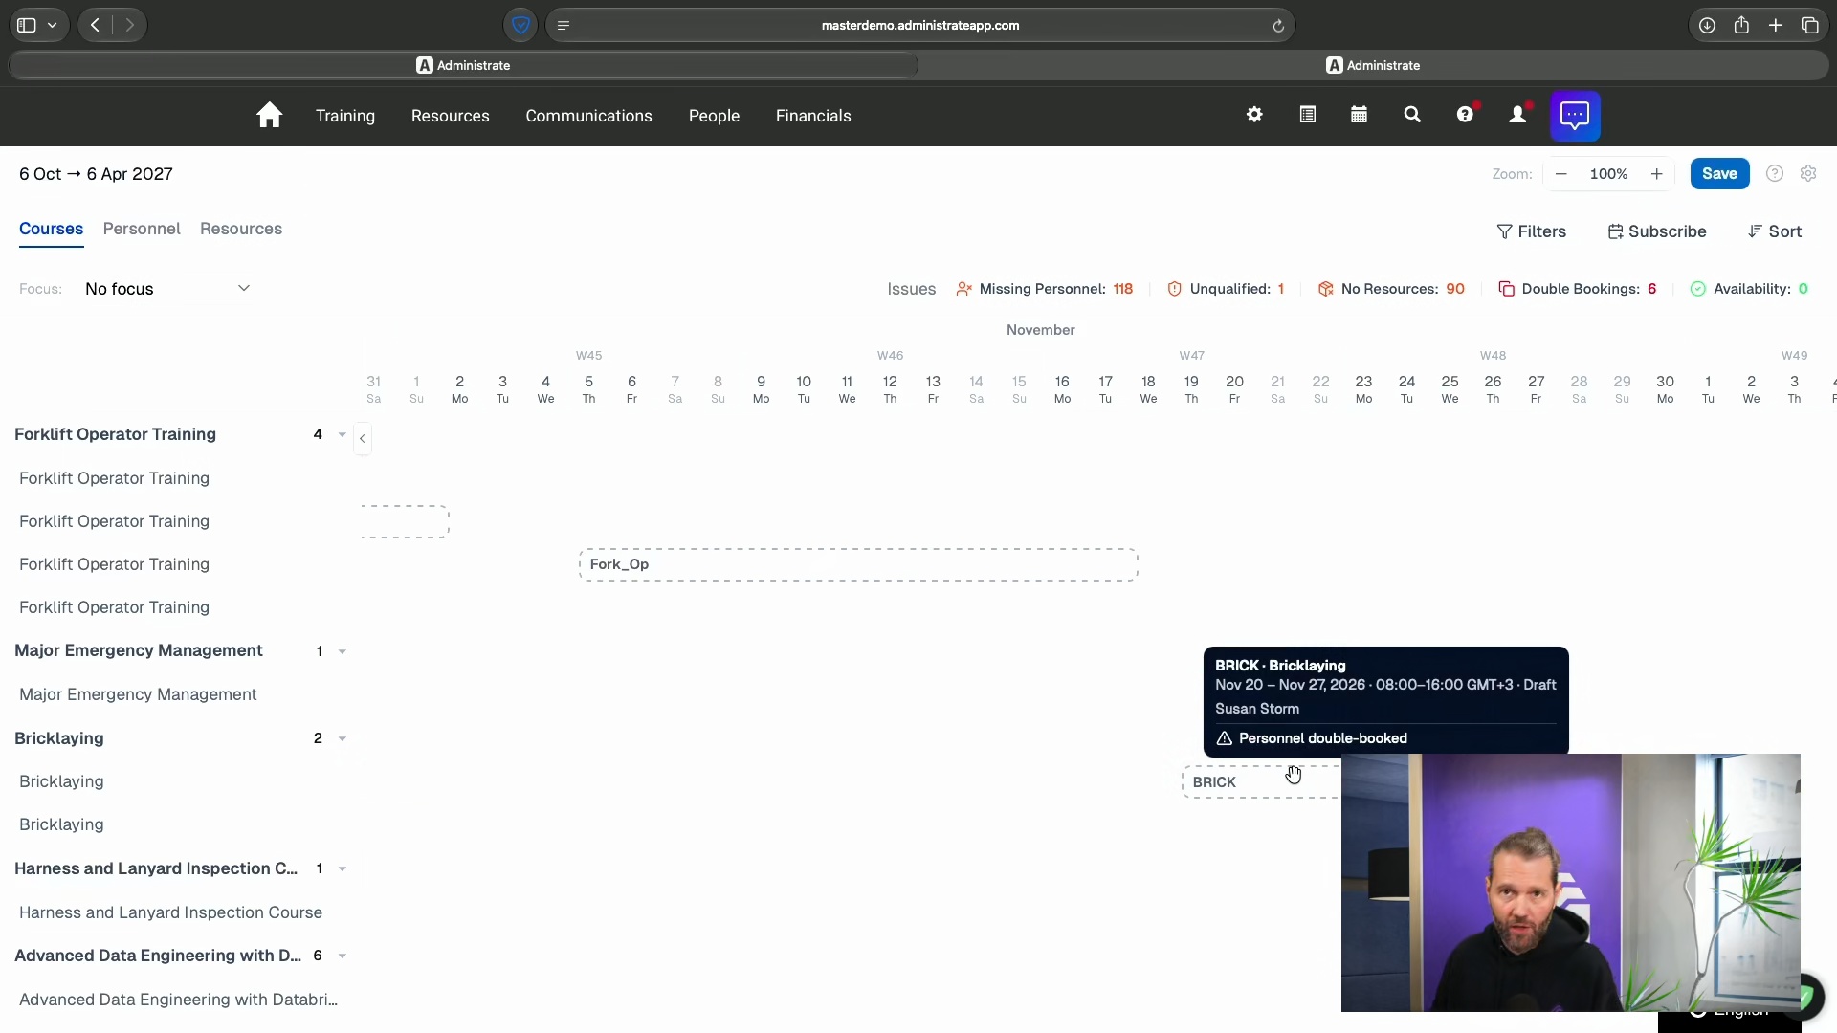The height and width of the screenshot is (1033, 1837).
Task: Reload the page in the address bar
Action: [1278, 26]
